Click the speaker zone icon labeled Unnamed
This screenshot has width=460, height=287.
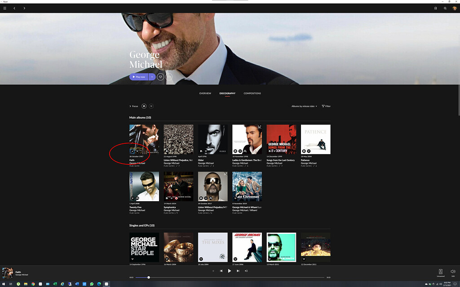coord(440,272)
